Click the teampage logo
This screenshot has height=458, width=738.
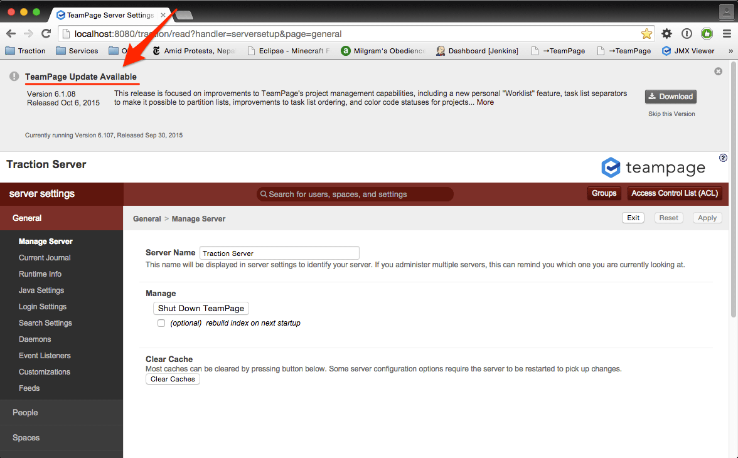tap(653, 168)
